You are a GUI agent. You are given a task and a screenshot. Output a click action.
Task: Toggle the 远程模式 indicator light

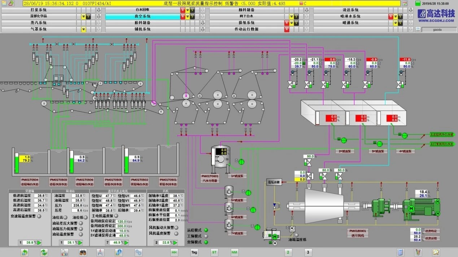(x=206, y=230)
